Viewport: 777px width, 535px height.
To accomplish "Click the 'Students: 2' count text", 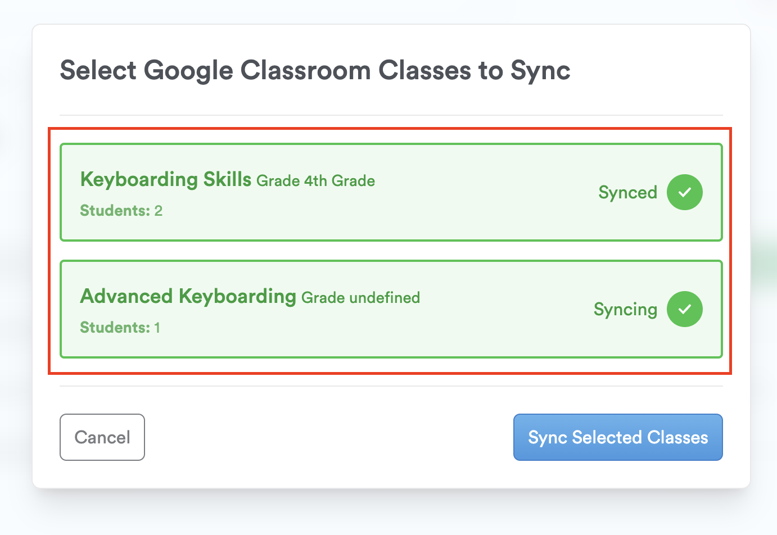I will point(121,211).
